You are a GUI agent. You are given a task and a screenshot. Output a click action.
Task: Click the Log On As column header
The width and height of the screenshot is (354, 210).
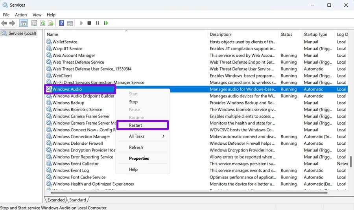(x=342, y=34)
